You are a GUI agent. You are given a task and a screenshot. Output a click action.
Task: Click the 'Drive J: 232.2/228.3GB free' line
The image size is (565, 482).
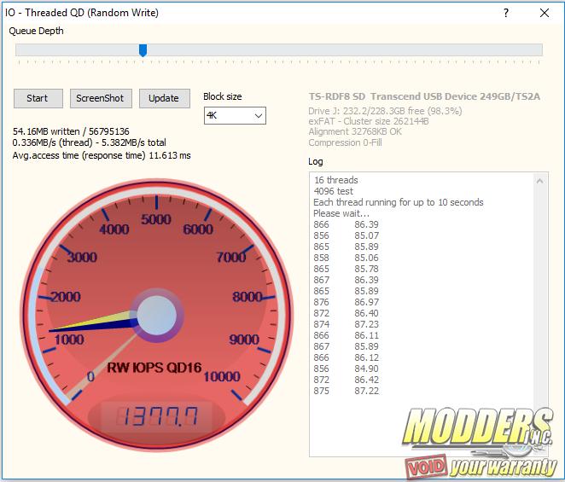pyautogui.click(x=385, y=111)
